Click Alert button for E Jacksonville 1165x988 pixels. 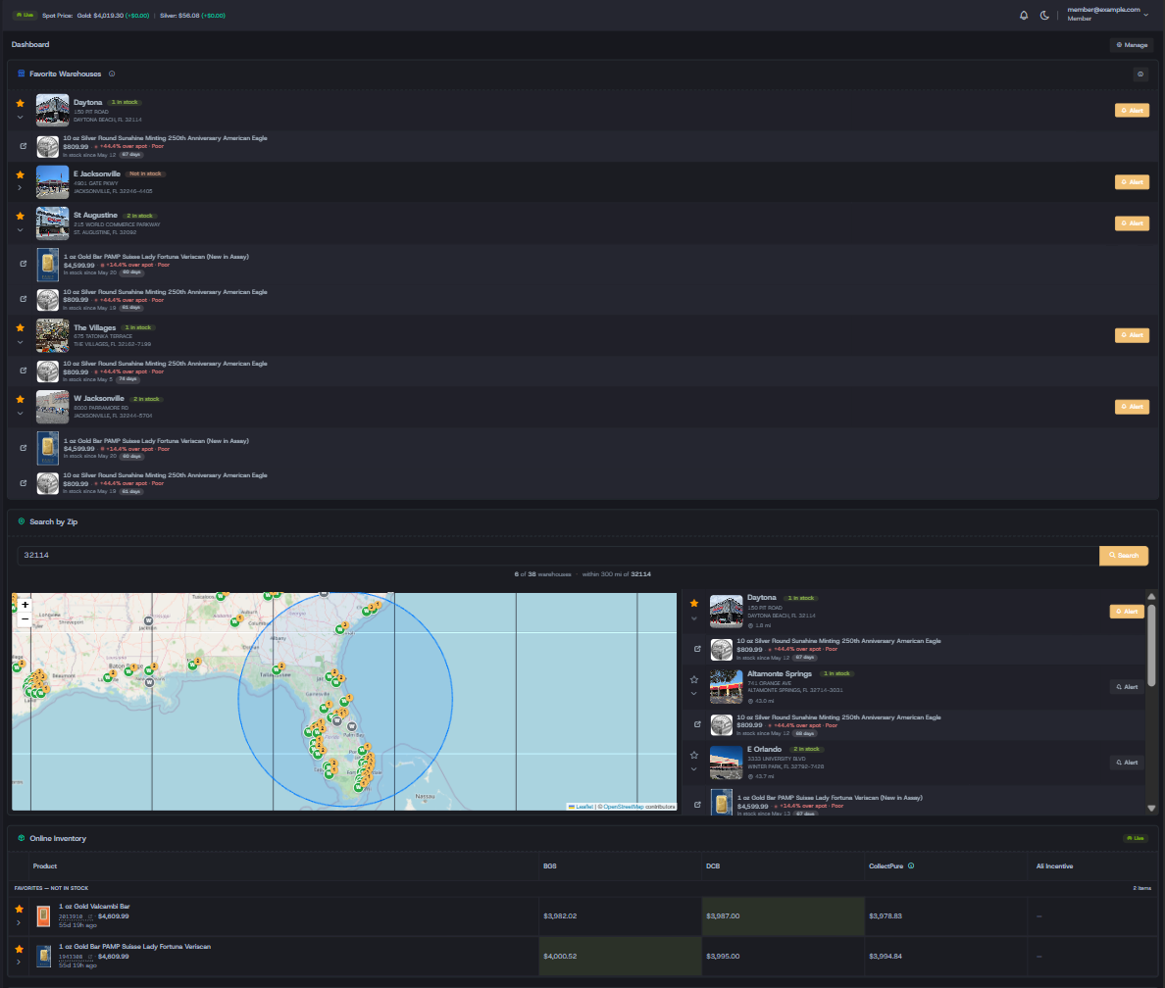(1132, 182)
